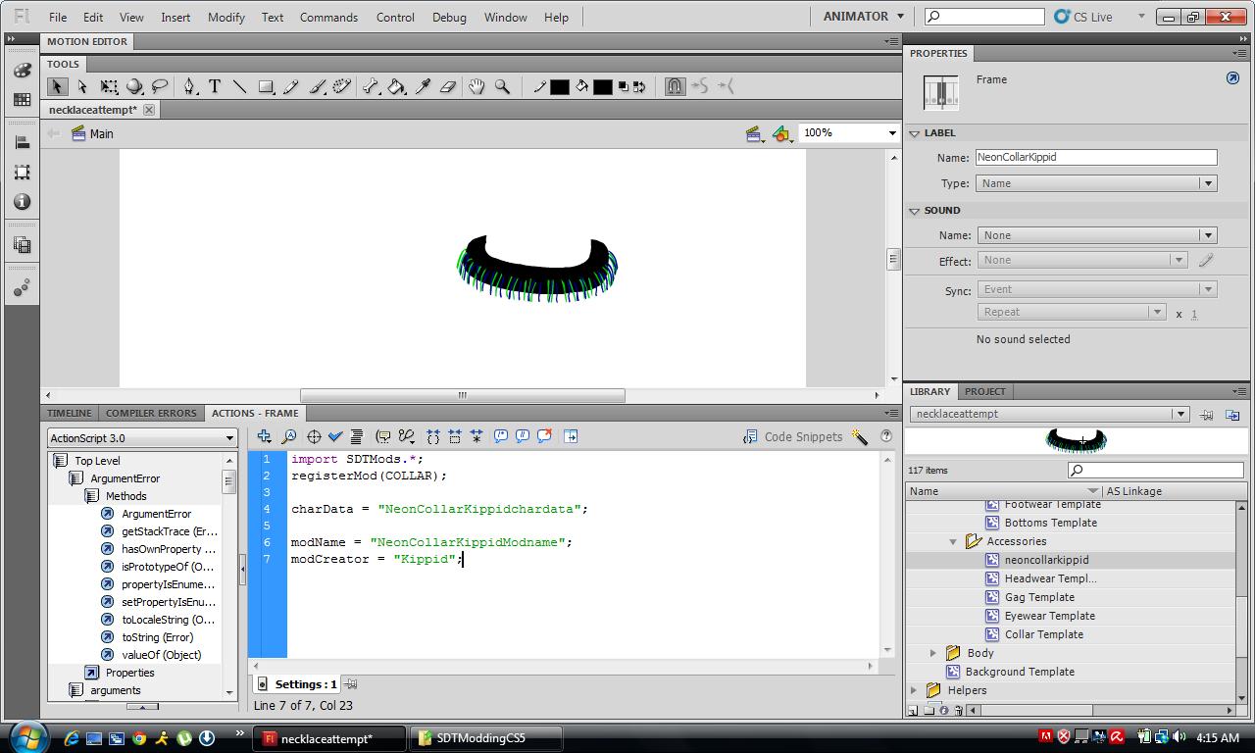The image size is (1255, 753).
Task: Choose the Paint Bucket tool
Action: (x=397, y=87)
